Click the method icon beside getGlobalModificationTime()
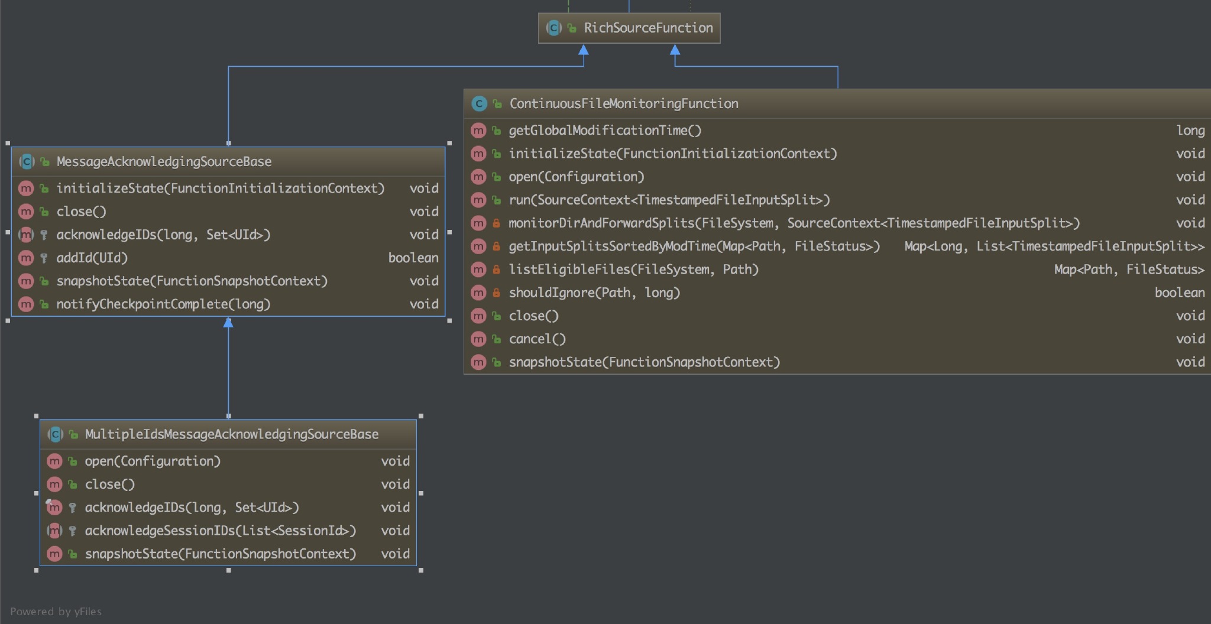The height and width of the screenshot is (624, 1211). (478, 131)
